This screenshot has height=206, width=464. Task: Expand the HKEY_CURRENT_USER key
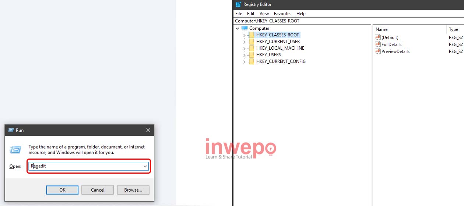[x=244, y=42]
